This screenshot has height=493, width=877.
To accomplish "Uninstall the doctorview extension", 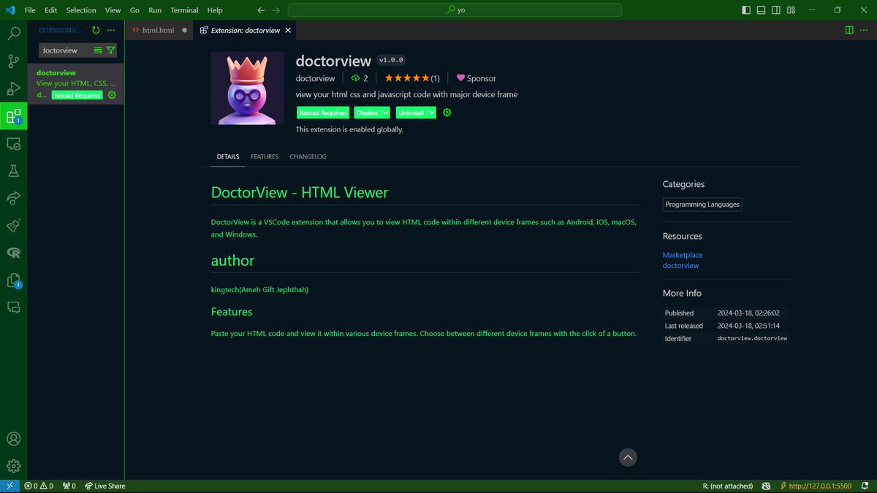I will (411, 112).
